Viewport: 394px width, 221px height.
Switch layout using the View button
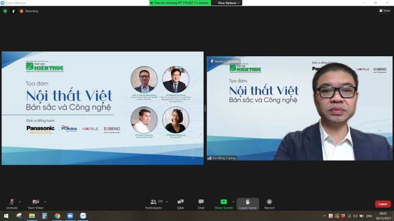pyautogui.click(x=385, y=10)
